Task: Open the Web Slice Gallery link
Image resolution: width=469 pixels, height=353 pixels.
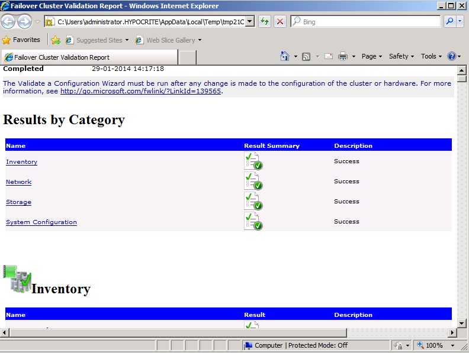Action: click(x=168, y=40)
